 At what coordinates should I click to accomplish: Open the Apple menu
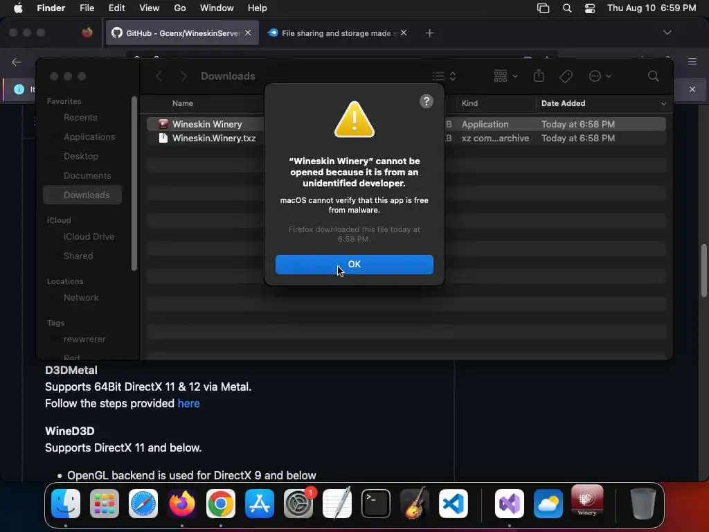[x=18, y=8]
